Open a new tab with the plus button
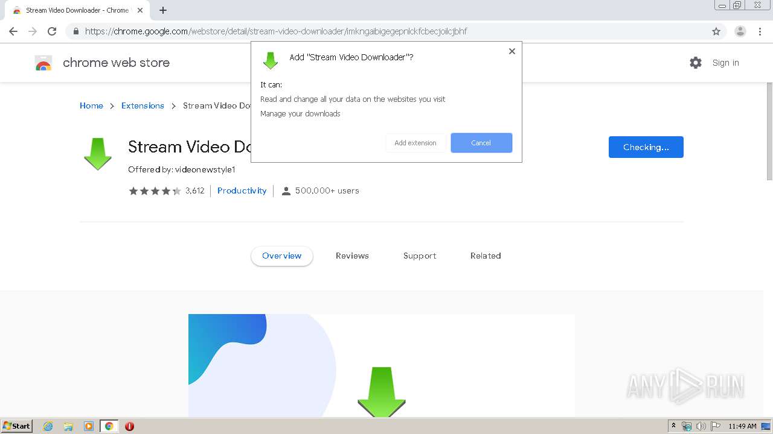The height and width of the screenshot is (434, 773). pyautogui.click(x=163, y=10)
